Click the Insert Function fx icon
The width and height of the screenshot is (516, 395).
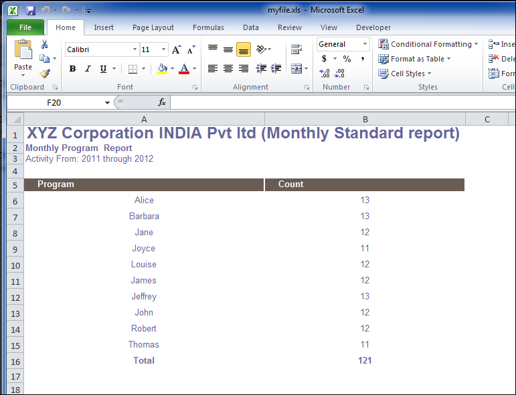coord(161,102)
